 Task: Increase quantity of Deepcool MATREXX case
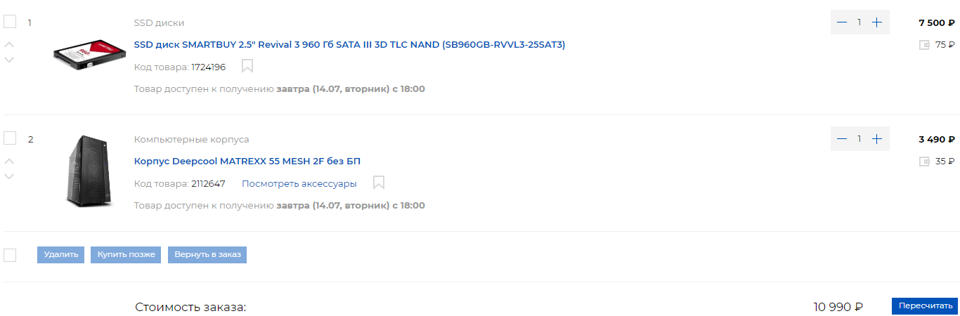coord(876,139)
